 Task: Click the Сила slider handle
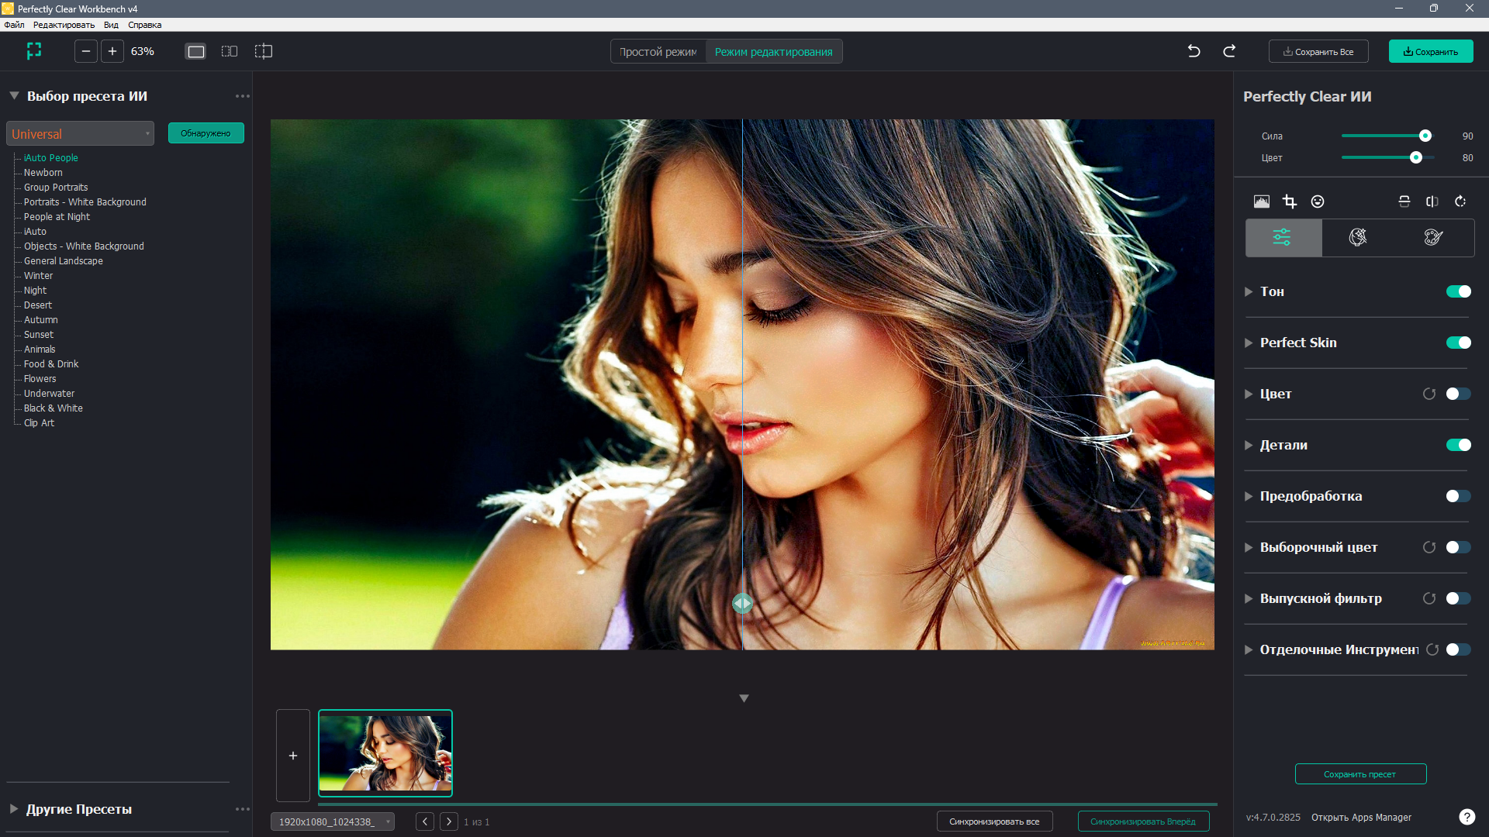click(x=1425, y=136)
